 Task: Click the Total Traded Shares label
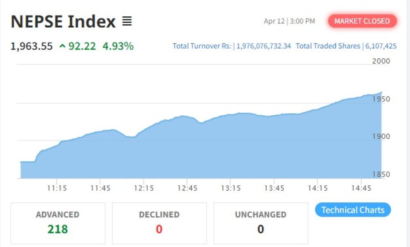[328, 46]
